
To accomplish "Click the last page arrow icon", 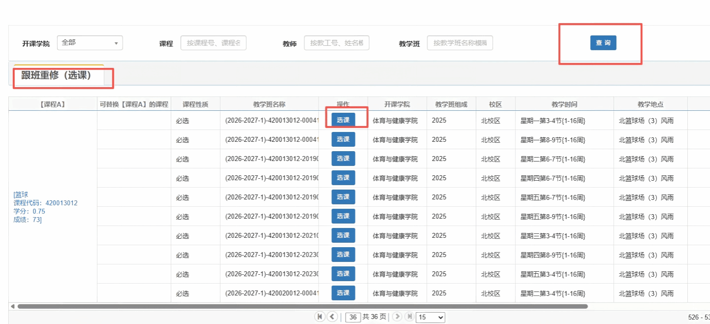I will pyautogui.click(x=409, y=317).
